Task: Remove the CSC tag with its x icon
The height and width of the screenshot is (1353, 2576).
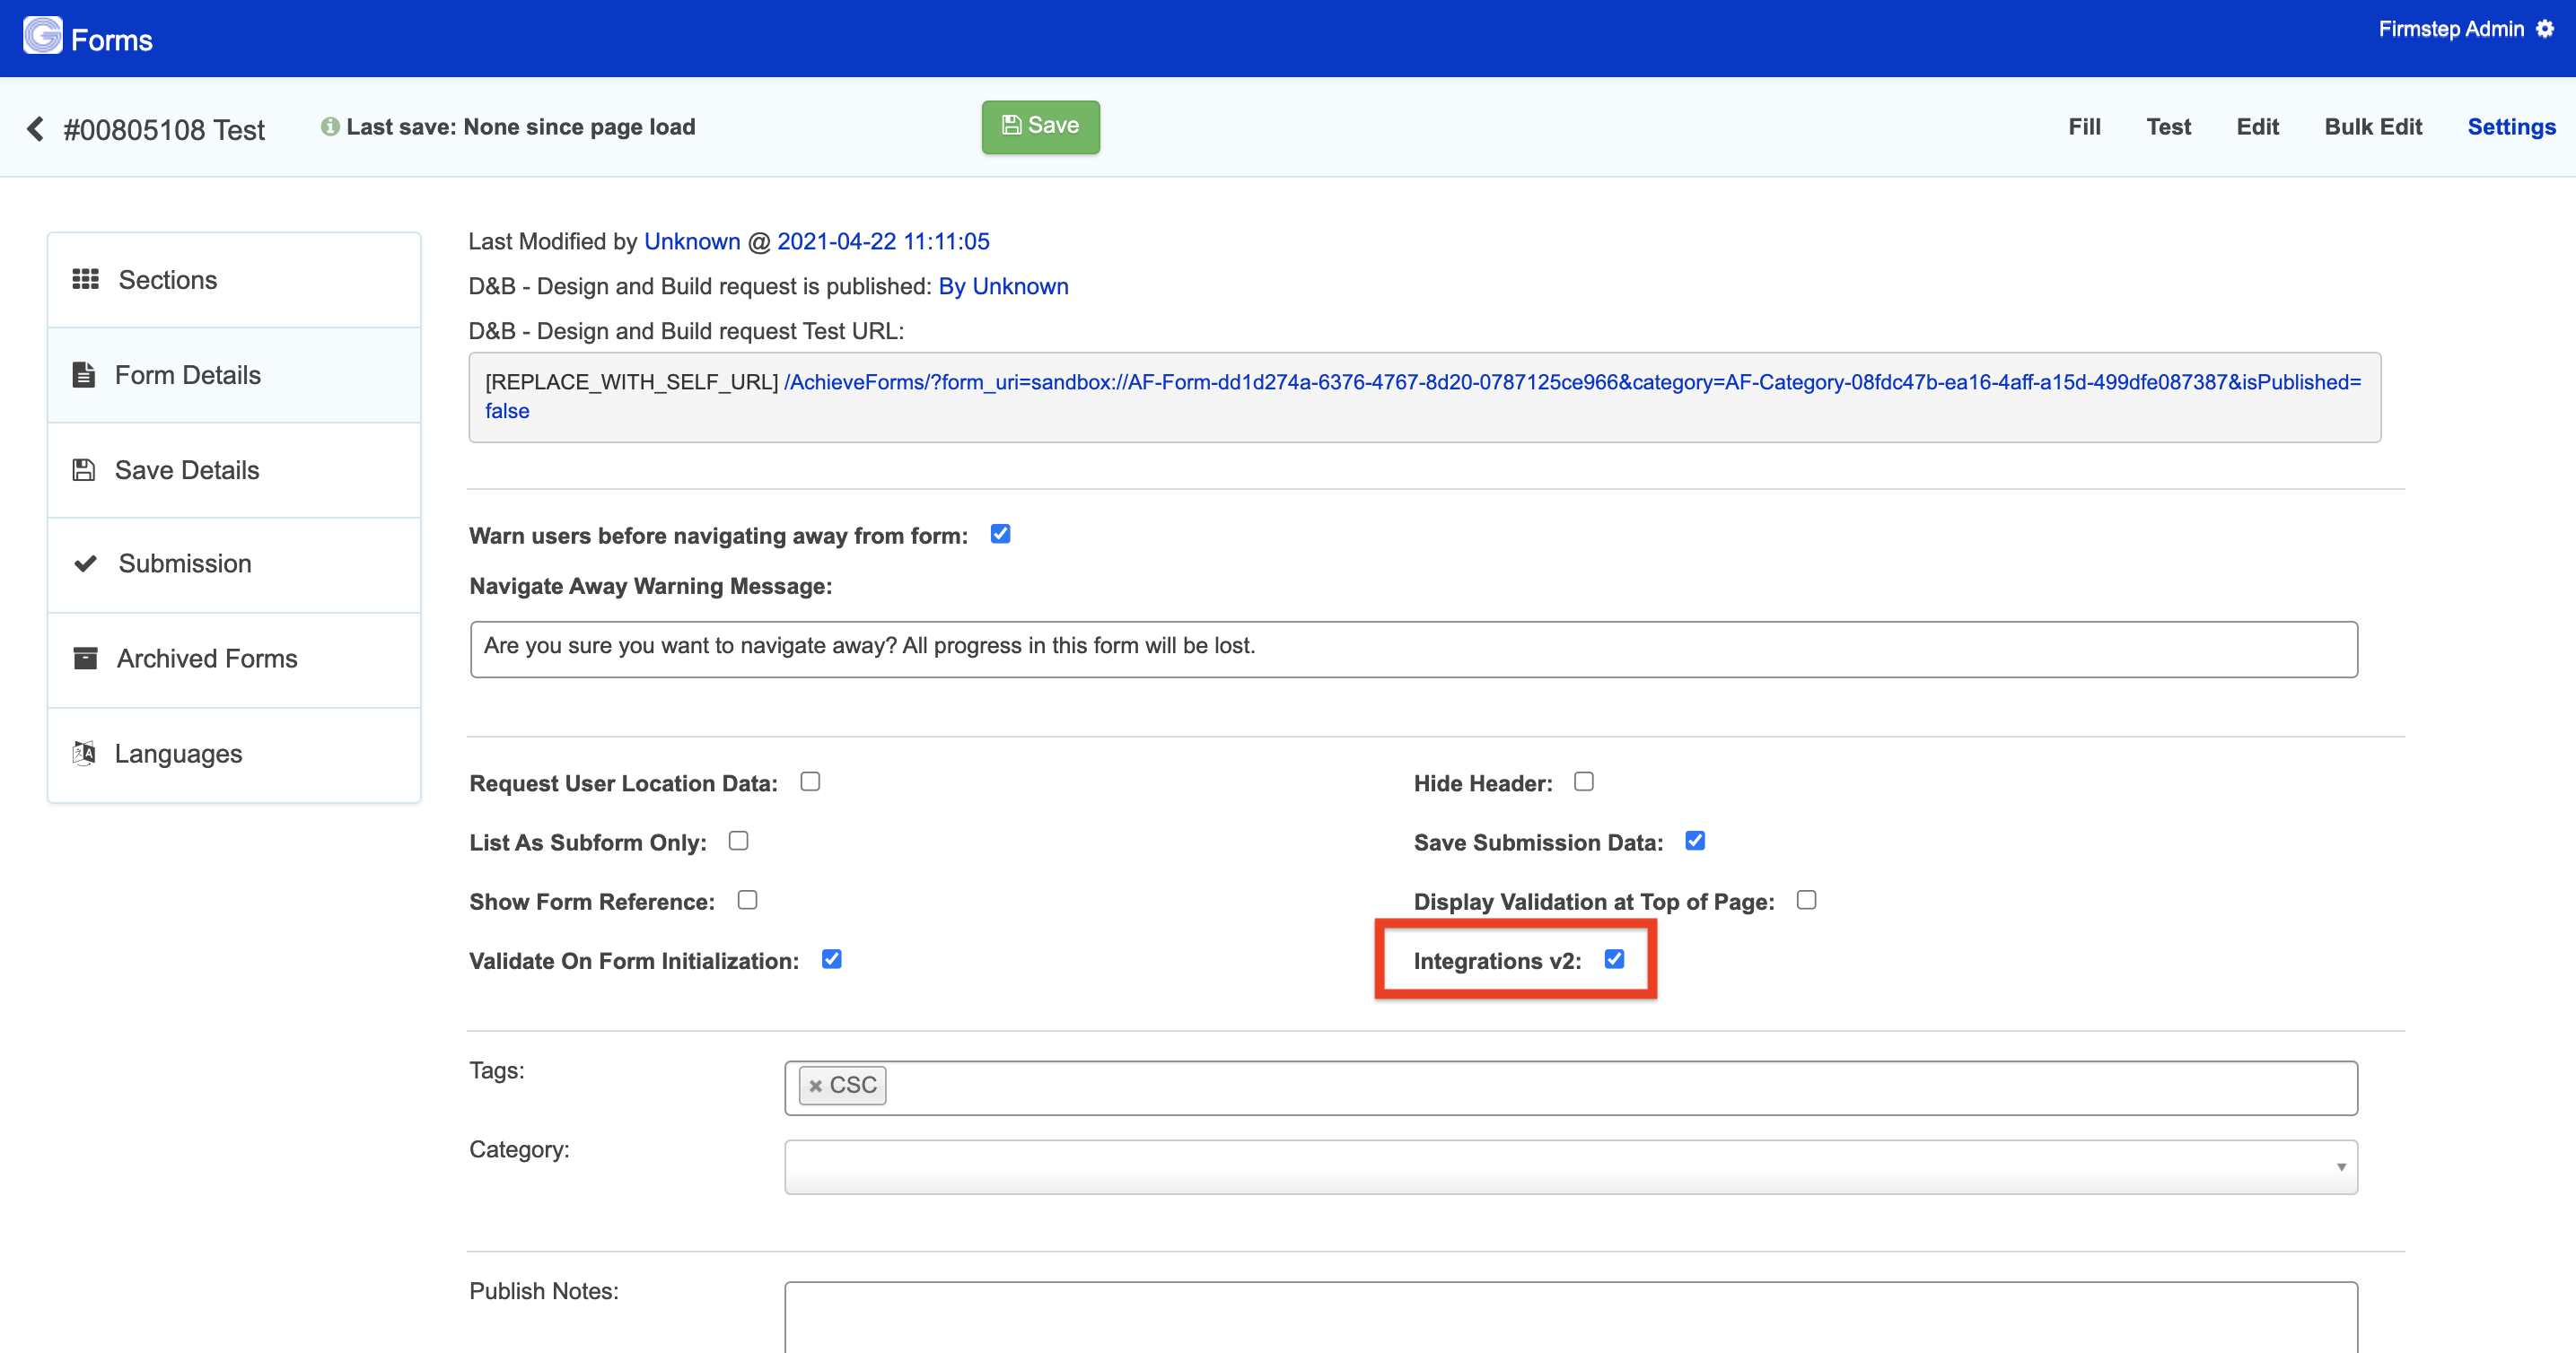Action: [815, 1086]
